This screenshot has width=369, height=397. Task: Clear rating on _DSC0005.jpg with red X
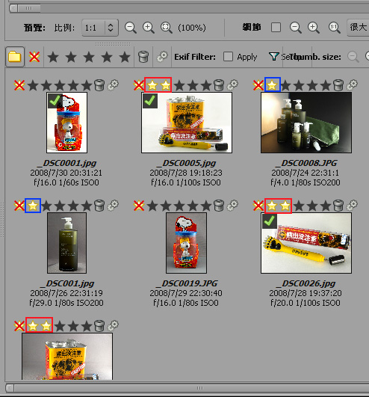(139, 85)
